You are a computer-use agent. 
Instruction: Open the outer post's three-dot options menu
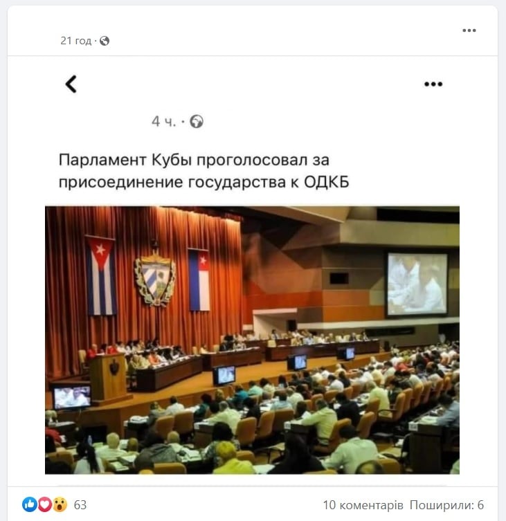click(x=469, y=30)
